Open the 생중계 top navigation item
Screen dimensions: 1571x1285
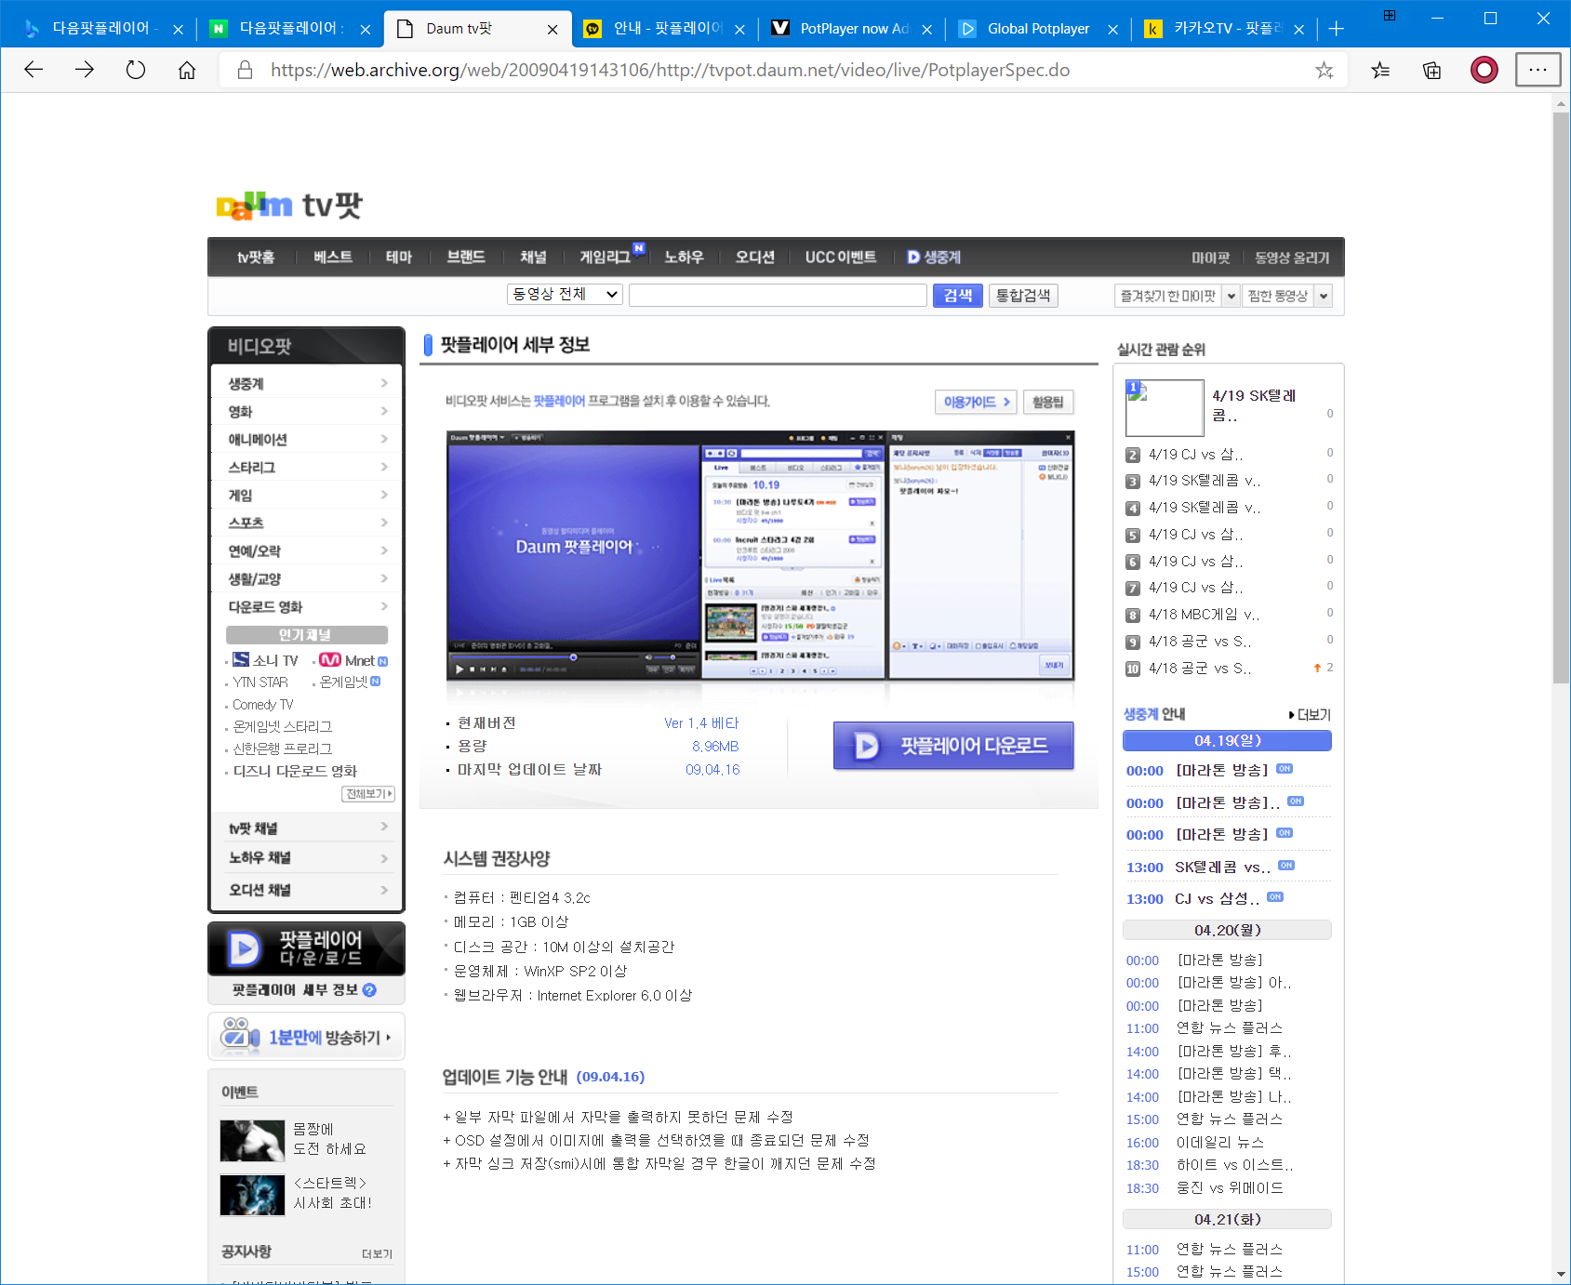tap(934, 258)
